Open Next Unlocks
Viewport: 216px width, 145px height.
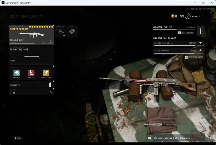185,33
